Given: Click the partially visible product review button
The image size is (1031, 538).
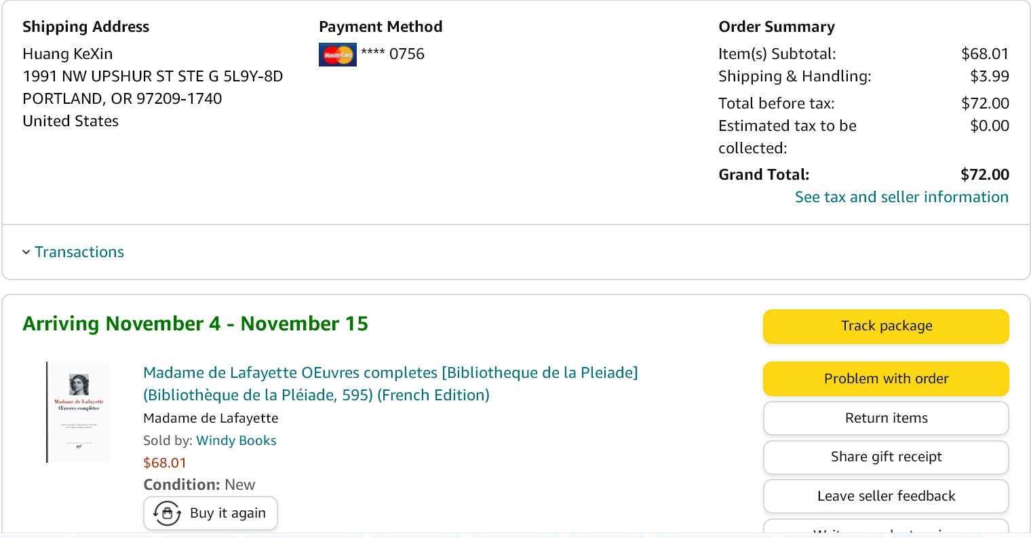Looking at the screenshot, I should (x=886, y=529).
